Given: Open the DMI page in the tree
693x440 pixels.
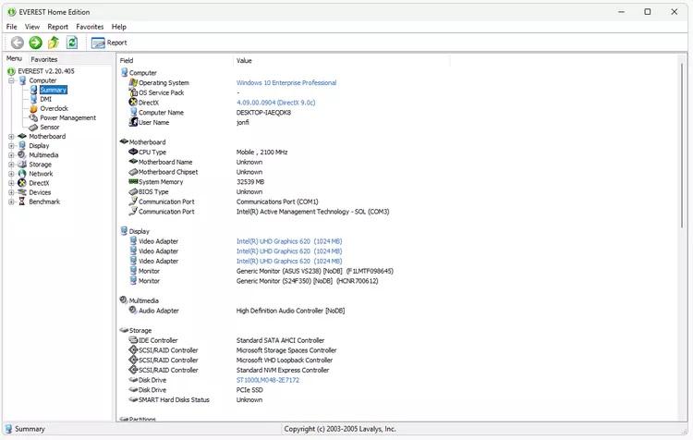Looking at the screenshot, I should [x=45, y=99].
